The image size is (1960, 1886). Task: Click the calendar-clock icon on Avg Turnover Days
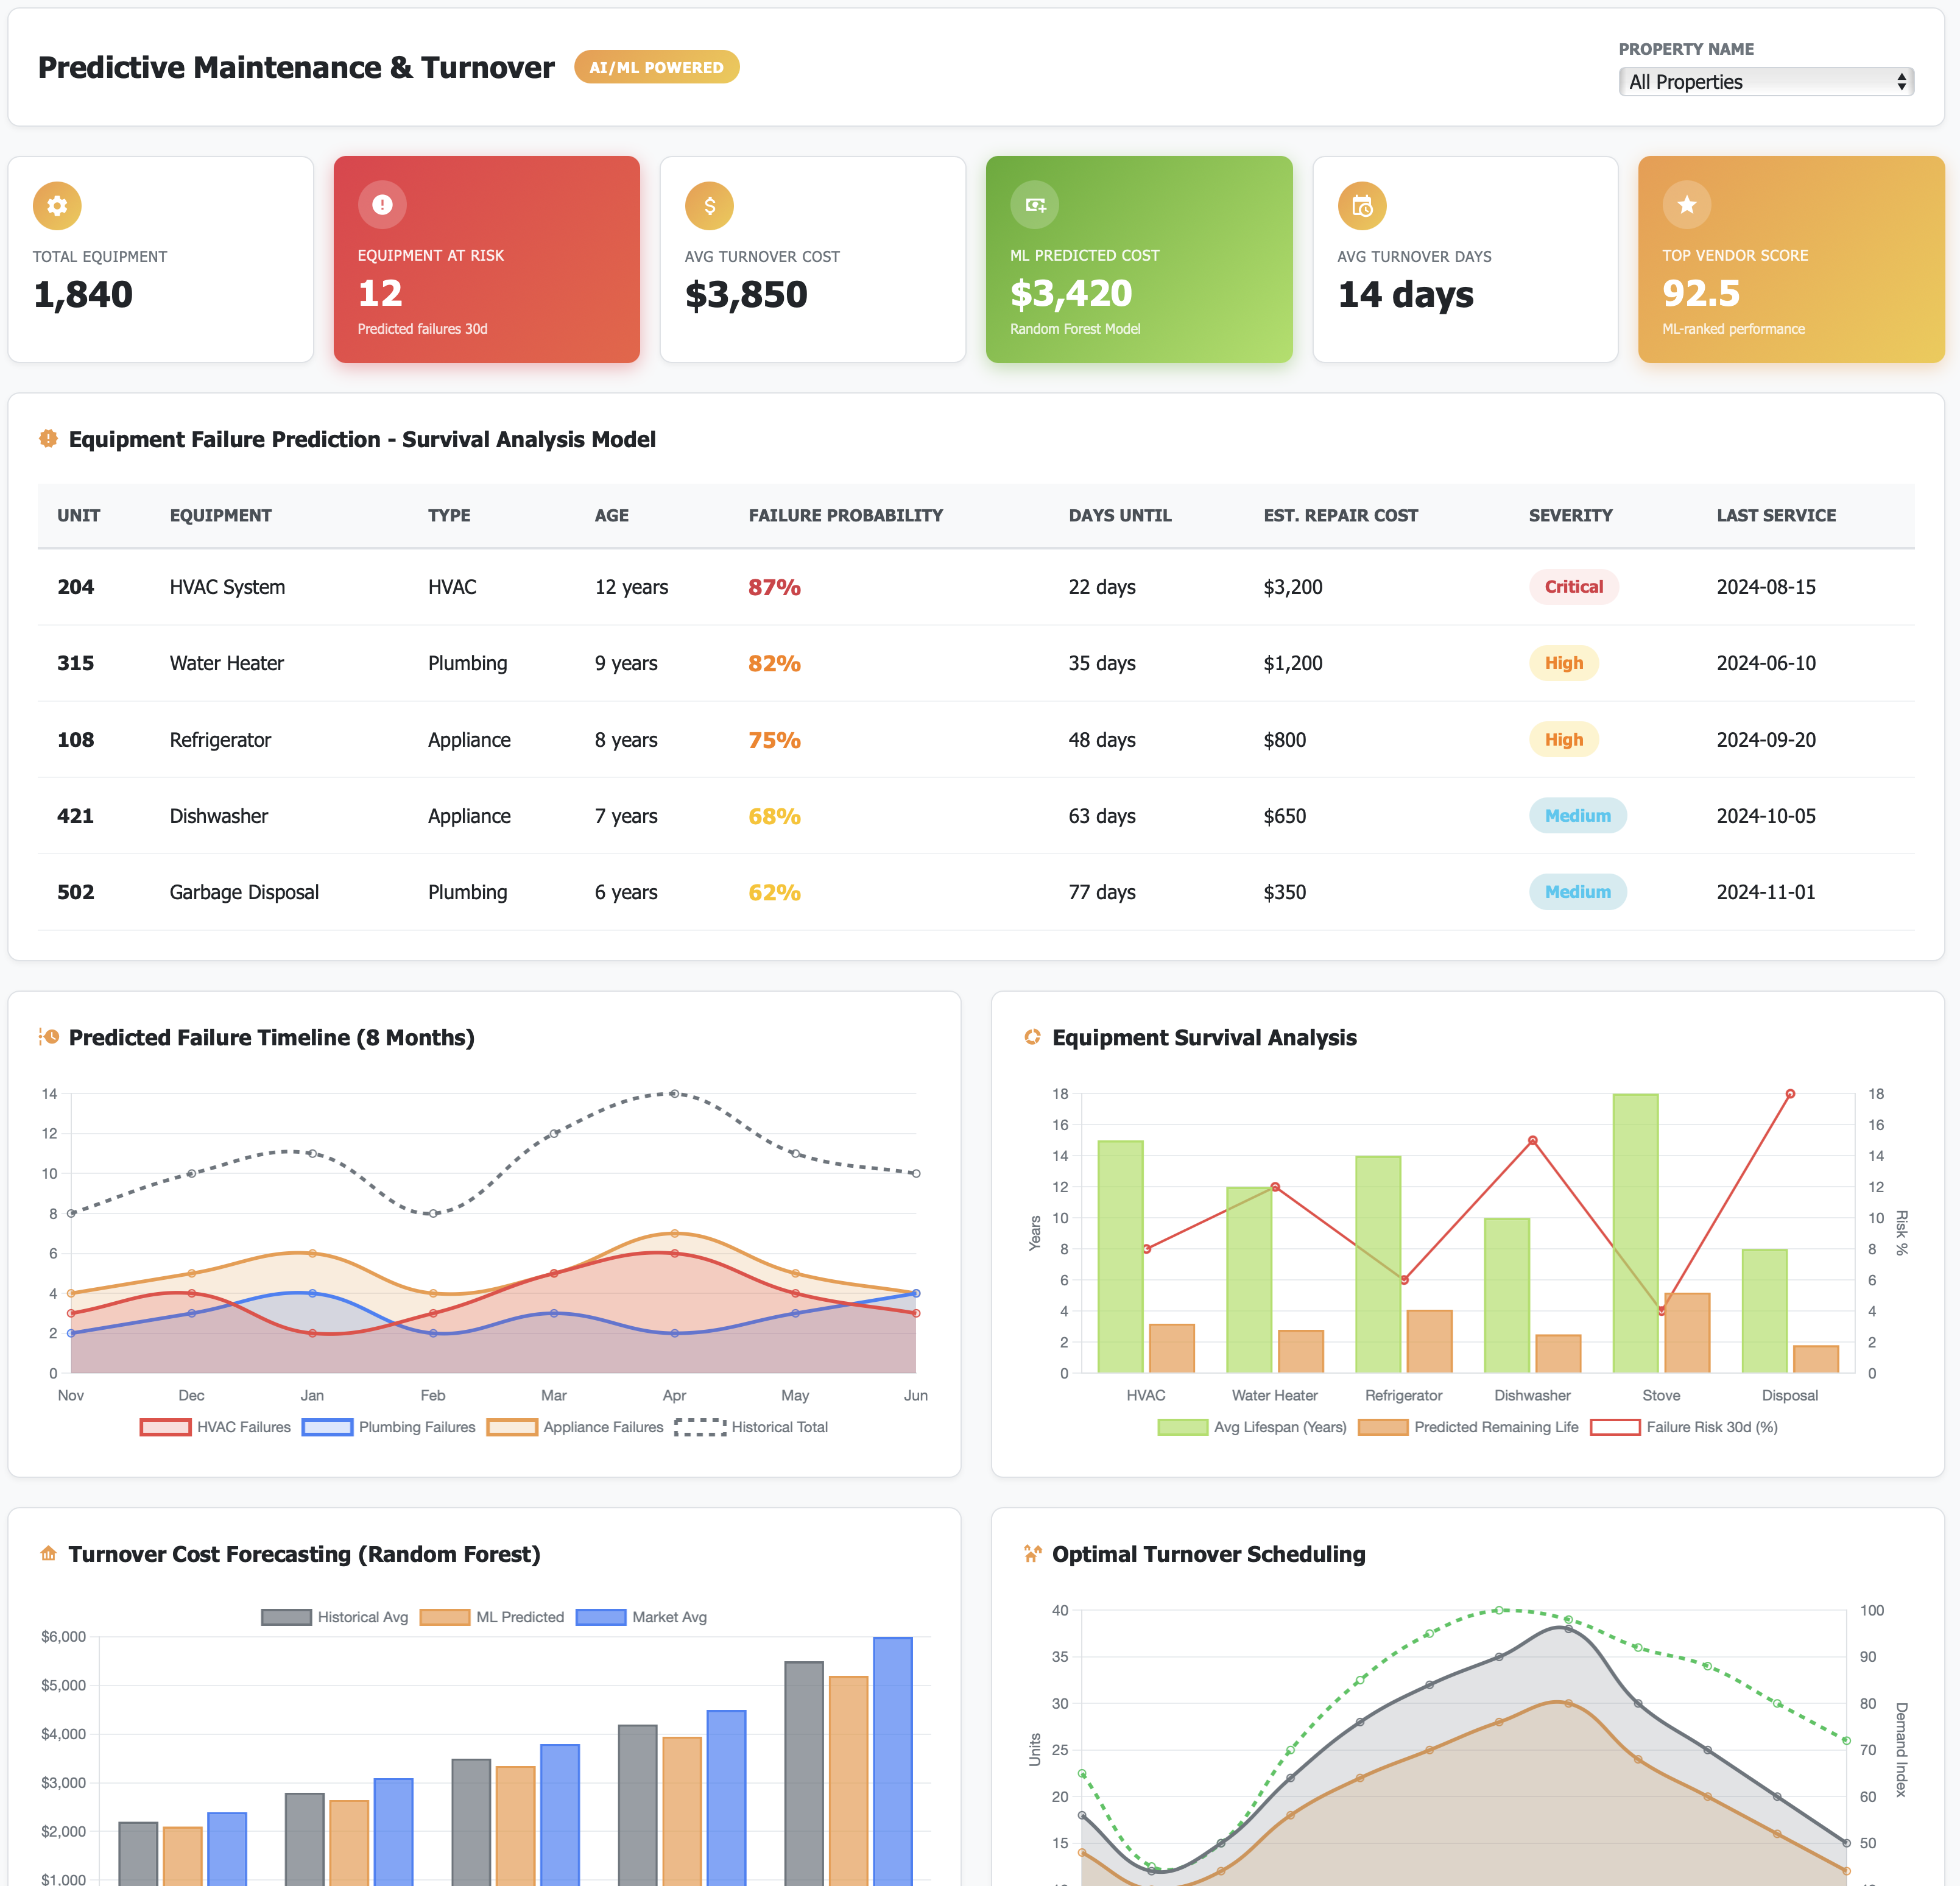[x=1362, y=205]
